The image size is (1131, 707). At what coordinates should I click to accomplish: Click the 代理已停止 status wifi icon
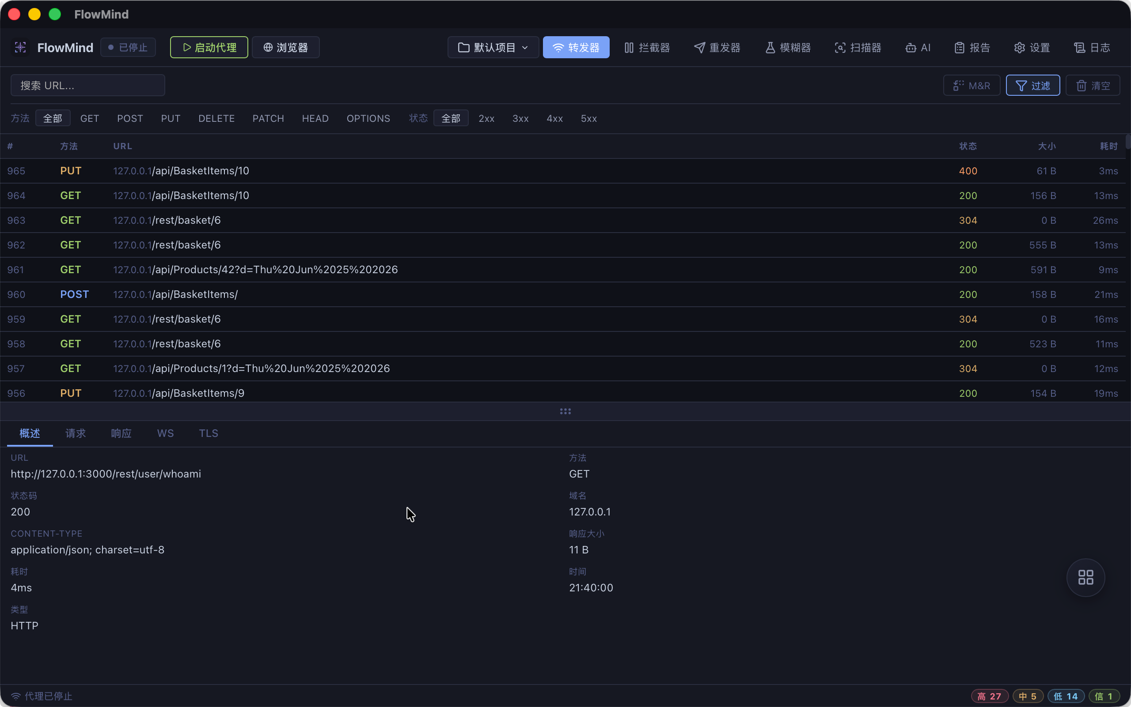(x=16, y=696)
